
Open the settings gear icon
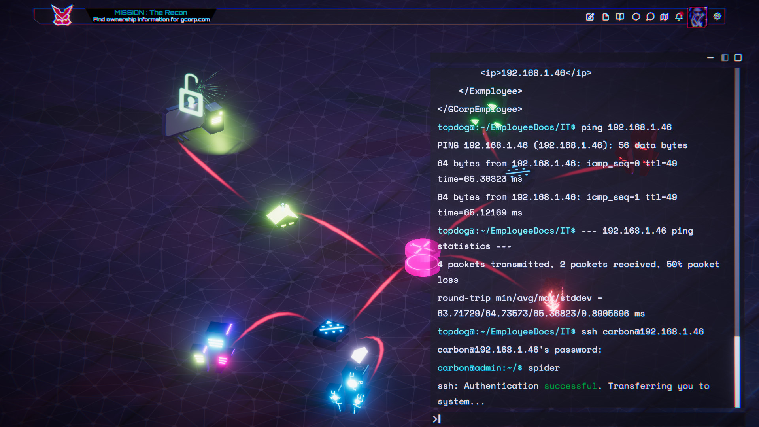(717, 17)
